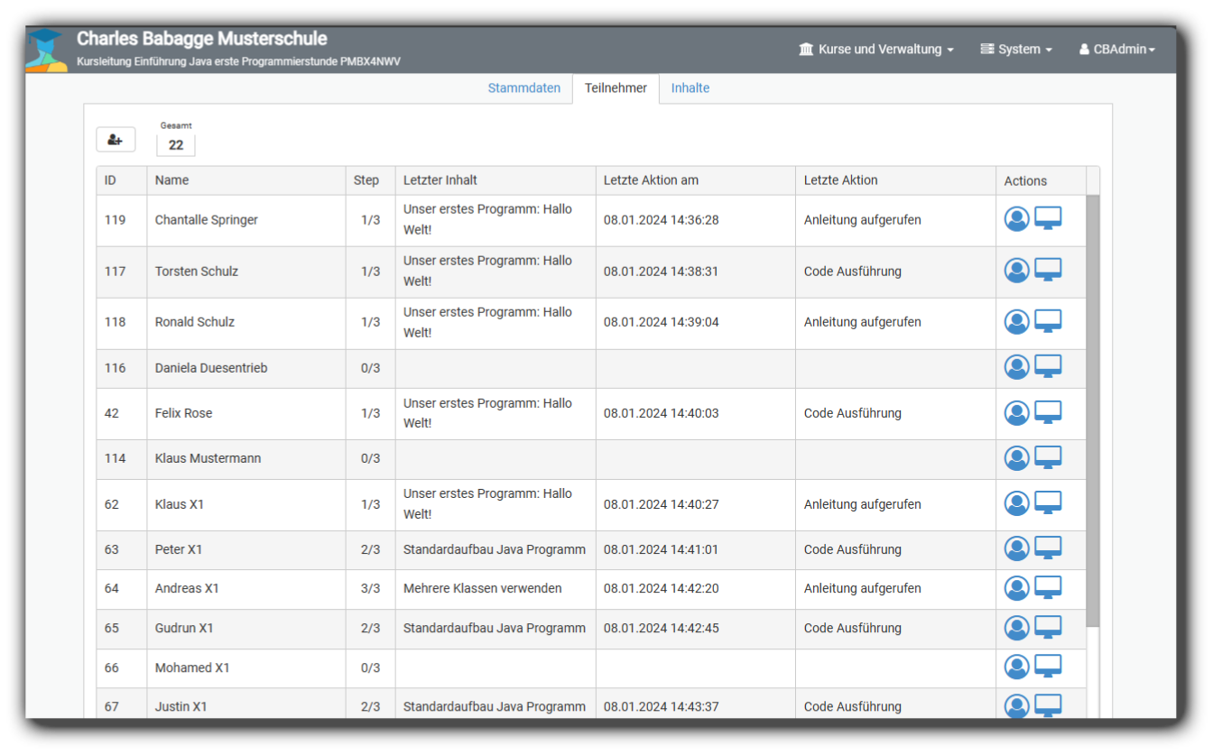Open the monitor view for Mohamed X1
This screenshot has width=1213, height=755.
pyautogui.click(x=1048, y=667)
